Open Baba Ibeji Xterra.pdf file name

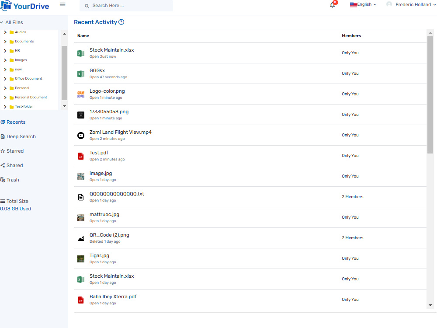coord(113,297)
